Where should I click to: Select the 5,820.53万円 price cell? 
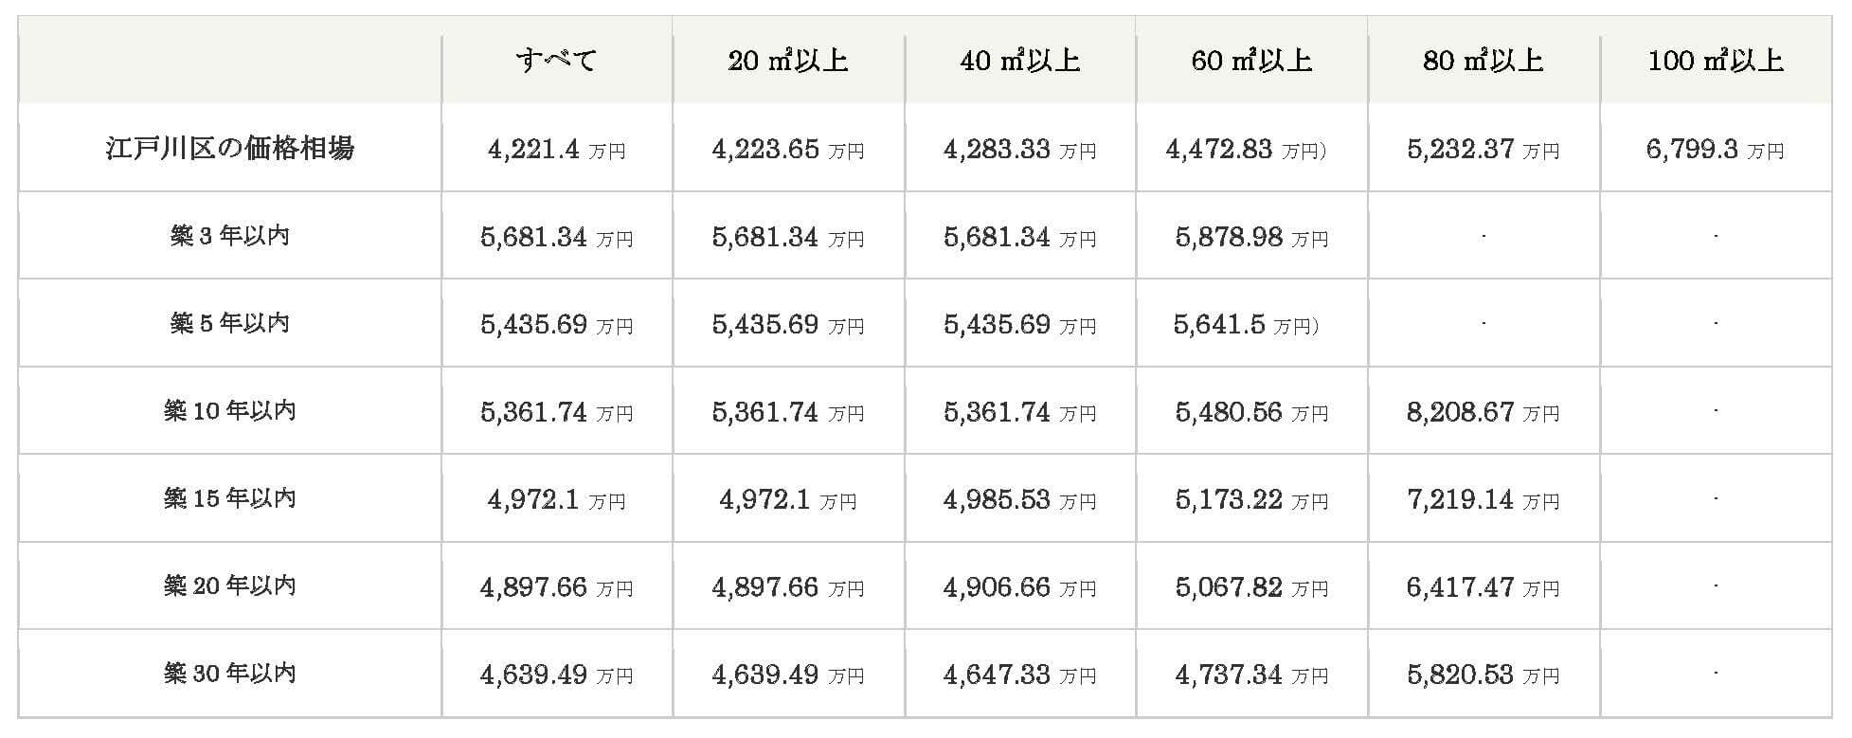click(1483, 675)
